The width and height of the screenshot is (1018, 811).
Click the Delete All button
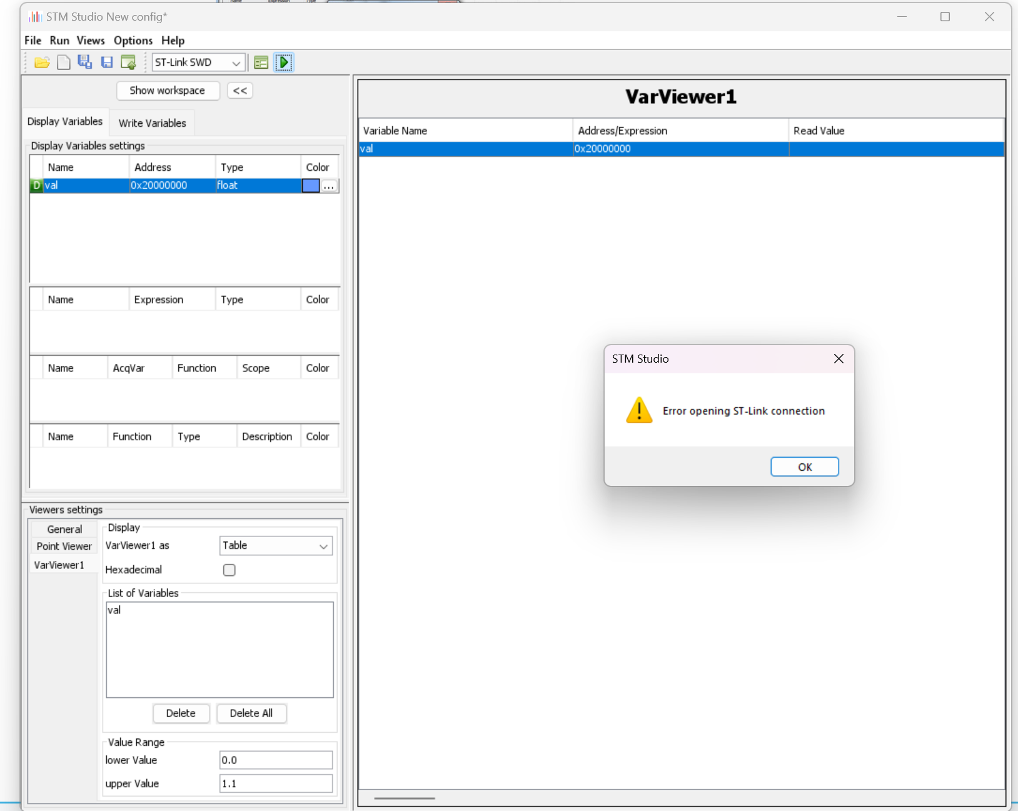(x=251, y=713)
